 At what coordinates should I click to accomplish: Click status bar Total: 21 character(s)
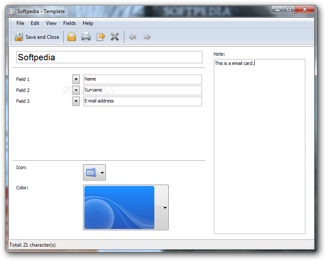tap(32, 245)
